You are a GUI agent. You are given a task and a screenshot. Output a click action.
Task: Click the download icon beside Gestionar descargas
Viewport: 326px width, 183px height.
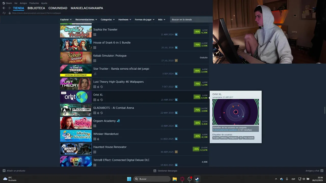tap(155, 171)
